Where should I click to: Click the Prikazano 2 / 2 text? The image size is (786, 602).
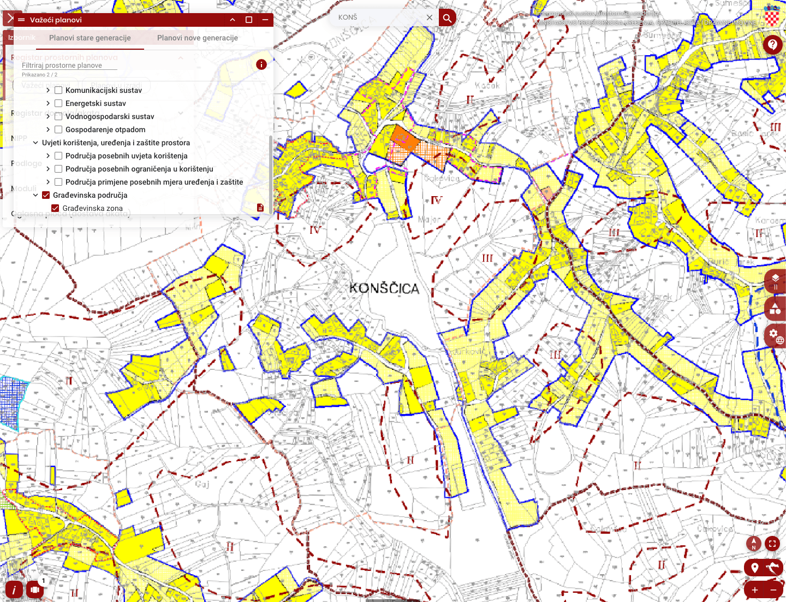pyautogui.click(x=39, y=75)
